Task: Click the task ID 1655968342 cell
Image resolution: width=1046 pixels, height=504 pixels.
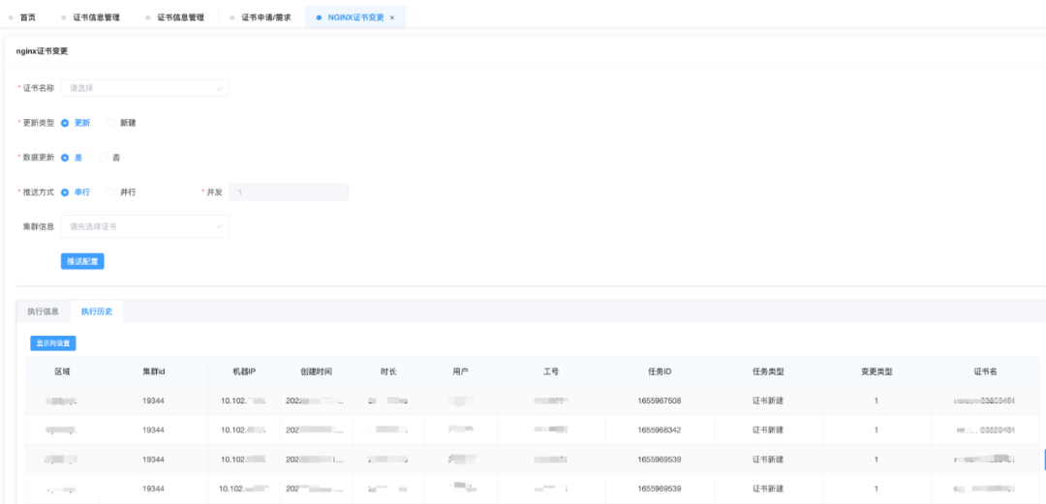Action: [660, 430]
